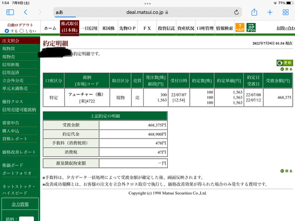Select 貸株レポート in the sidebar

[x=15, y=139]
